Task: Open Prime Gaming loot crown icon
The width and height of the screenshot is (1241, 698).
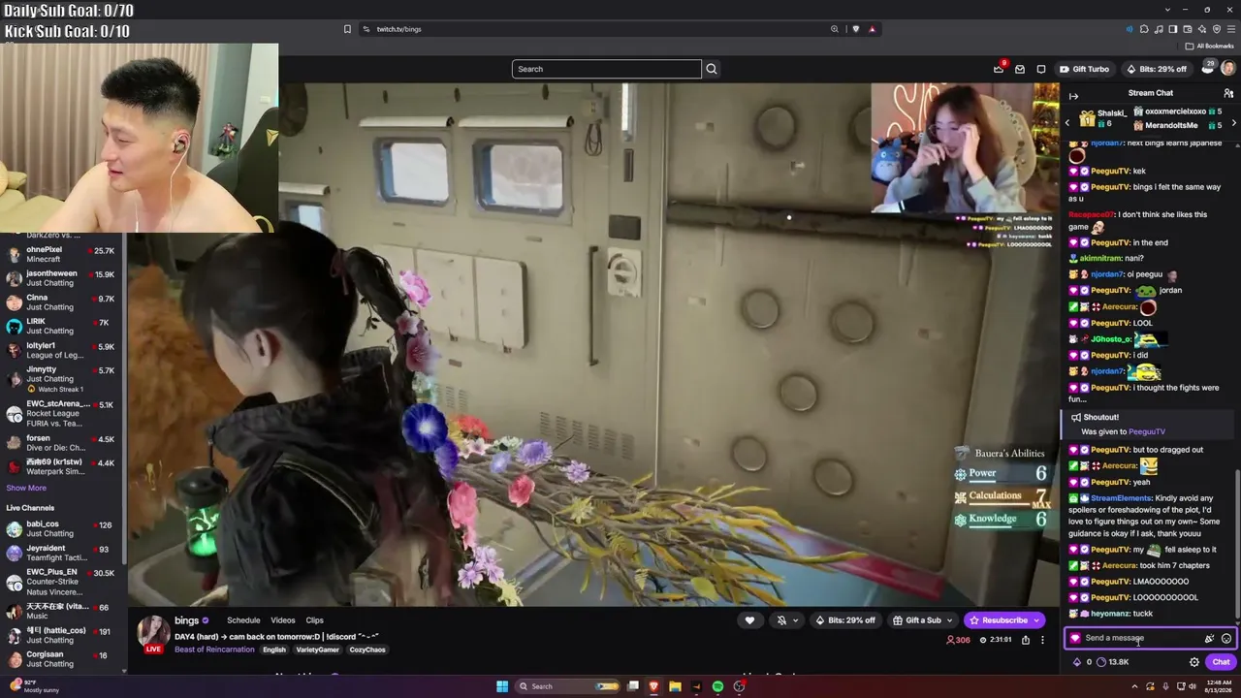Action: tap(999, 69)
